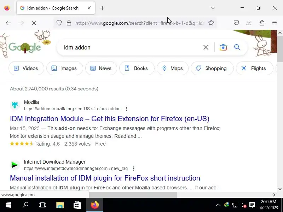Click the IDM tray icon
The width and height of the screenshot is (283, 212).
click(x=226, y=205)
